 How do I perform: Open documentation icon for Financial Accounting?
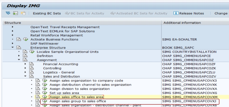(x=31, y=64)
